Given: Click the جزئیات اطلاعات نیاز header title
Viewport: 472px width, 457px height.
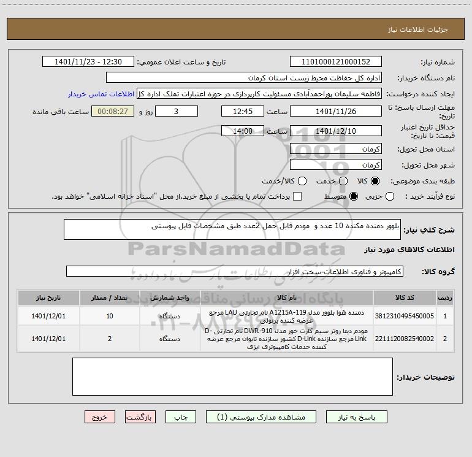Looking at the screenshot, I should pyautogui.click(x=418, y=29).
